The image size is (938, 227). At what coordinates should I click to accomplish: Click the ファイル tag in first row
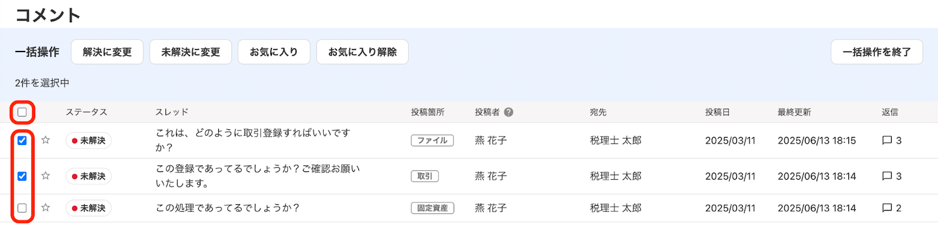point(432,140)
